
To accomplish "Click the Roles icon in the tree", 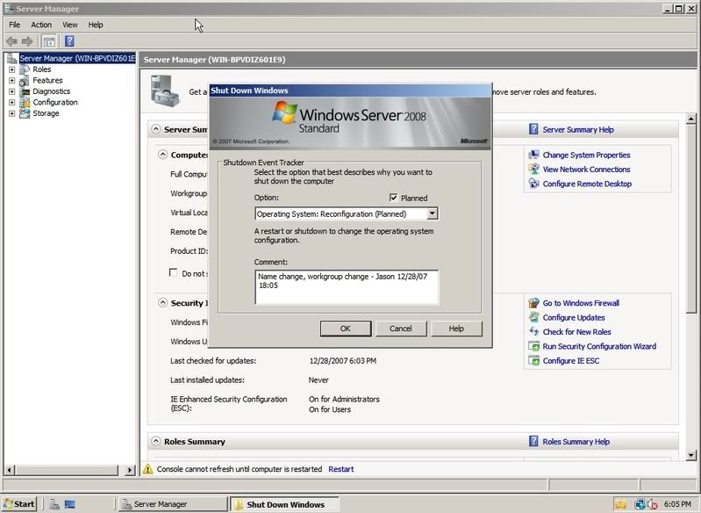I will click(25, 69).
